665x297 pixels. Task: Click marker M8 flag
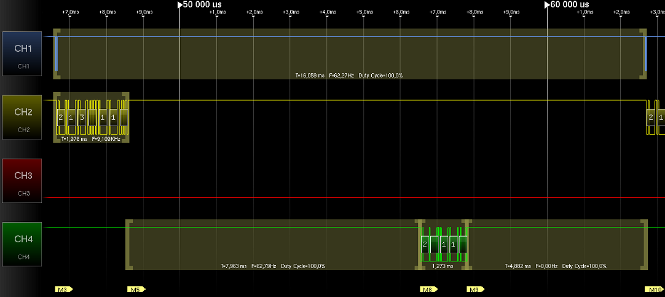point(429,290)
